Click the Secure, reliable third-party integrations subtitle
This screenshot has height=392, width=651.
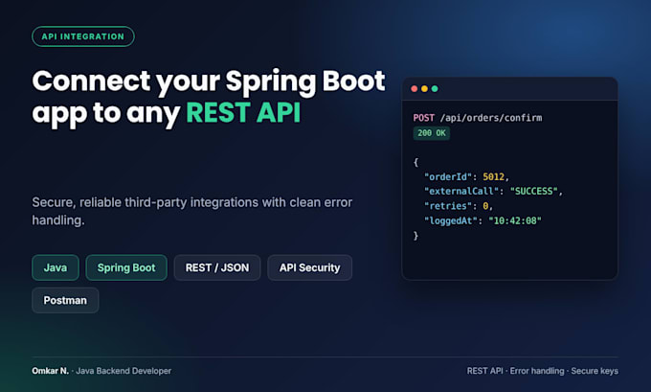click(192, 211)
